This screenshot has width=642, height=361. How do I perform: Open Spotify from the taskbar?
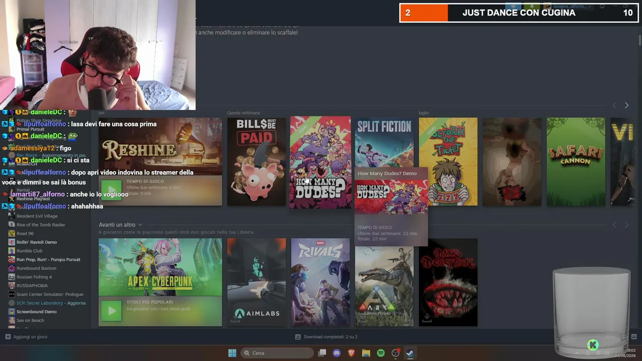click(x=381, y=353)
